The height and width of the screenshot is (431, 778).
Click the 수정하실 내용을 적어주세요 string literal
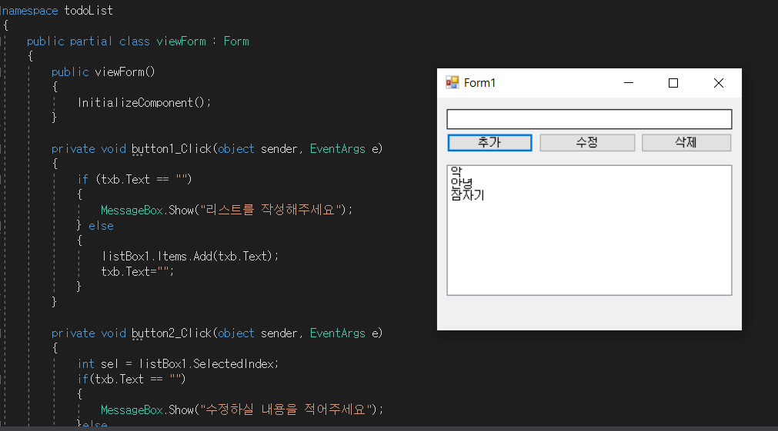tap(289, 409)
